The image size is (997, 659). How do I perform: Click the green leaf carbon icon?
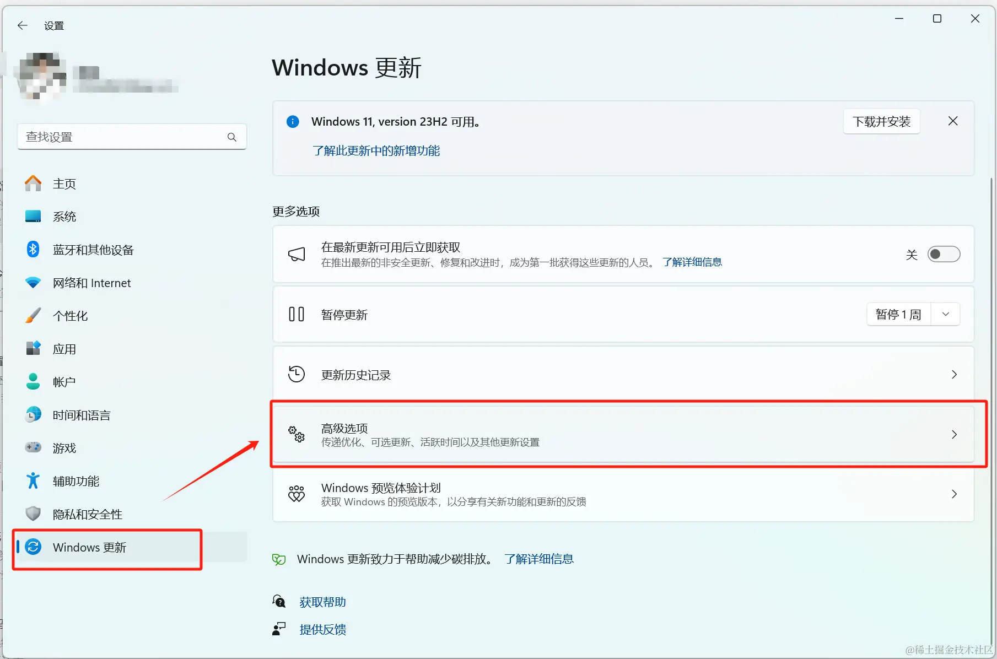click(x=279, y=559)
